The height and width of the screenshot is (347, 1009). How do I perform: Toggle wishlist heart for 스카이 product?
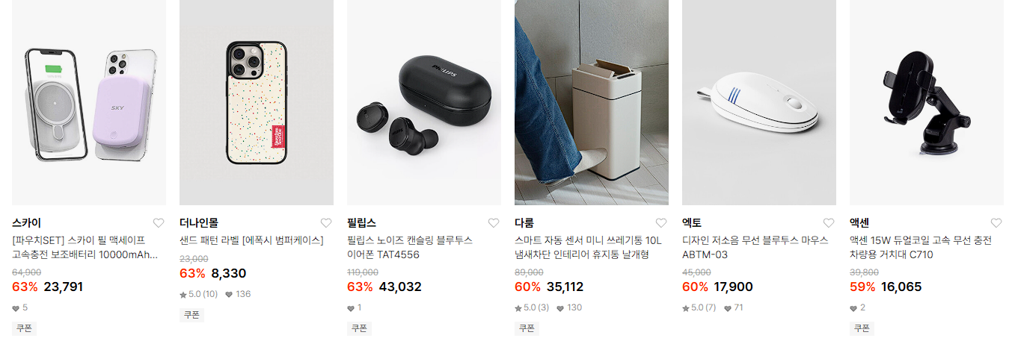(x=159, y=223)
